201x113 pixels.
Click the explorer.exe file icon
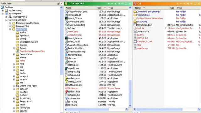[66, 98]
